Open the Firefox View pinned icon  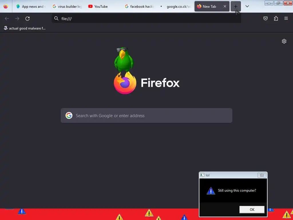point(6,6)
